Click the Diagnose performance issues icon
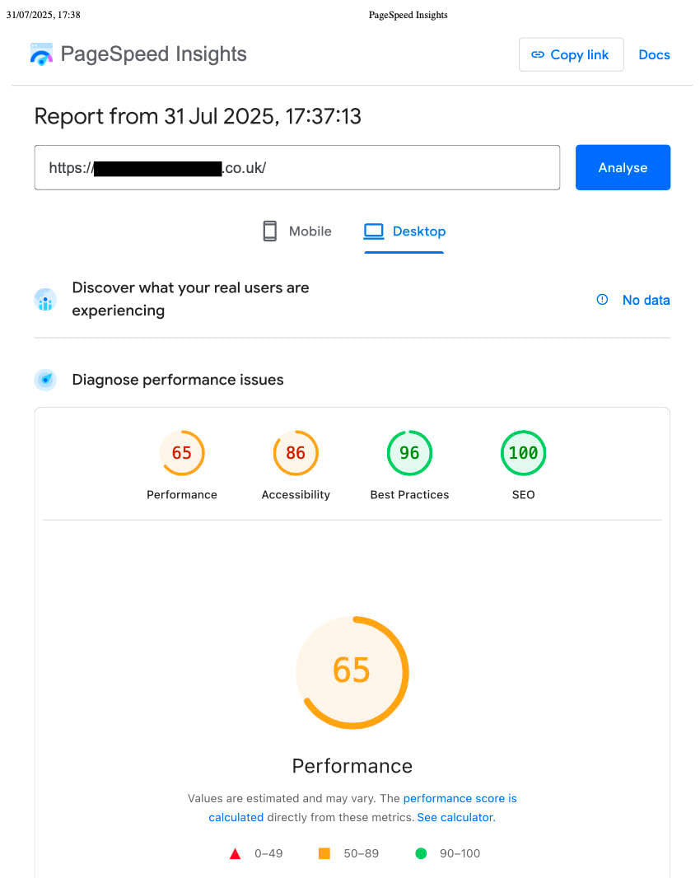Screen dimensions: 700x878 coord(45,380)
